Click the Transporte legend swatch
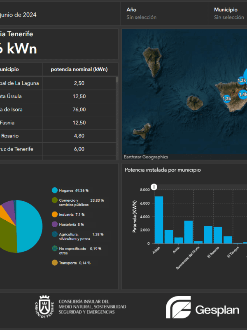 55,263
